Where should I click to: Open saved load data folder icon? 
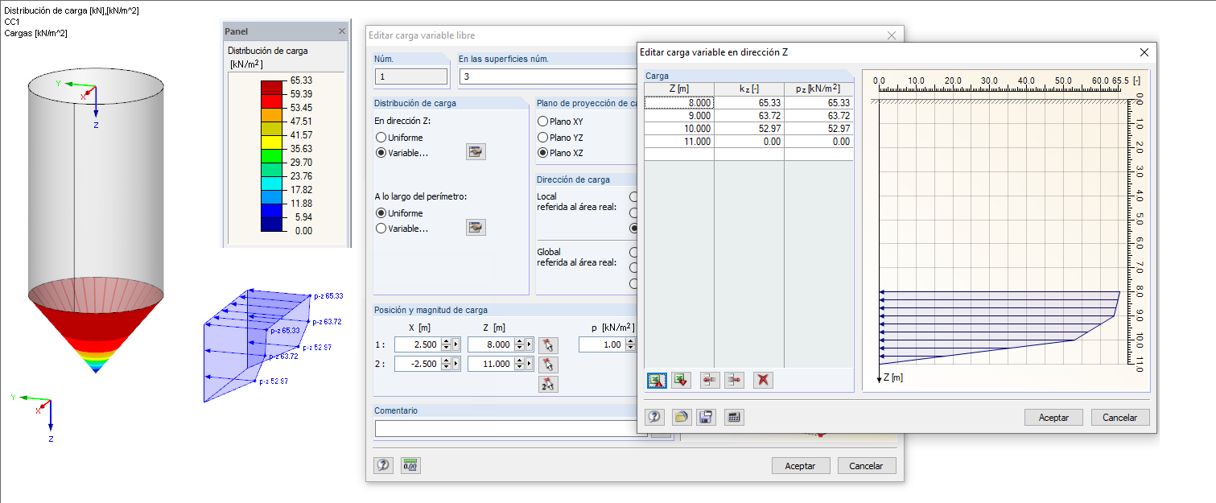(x=682, y=417)
